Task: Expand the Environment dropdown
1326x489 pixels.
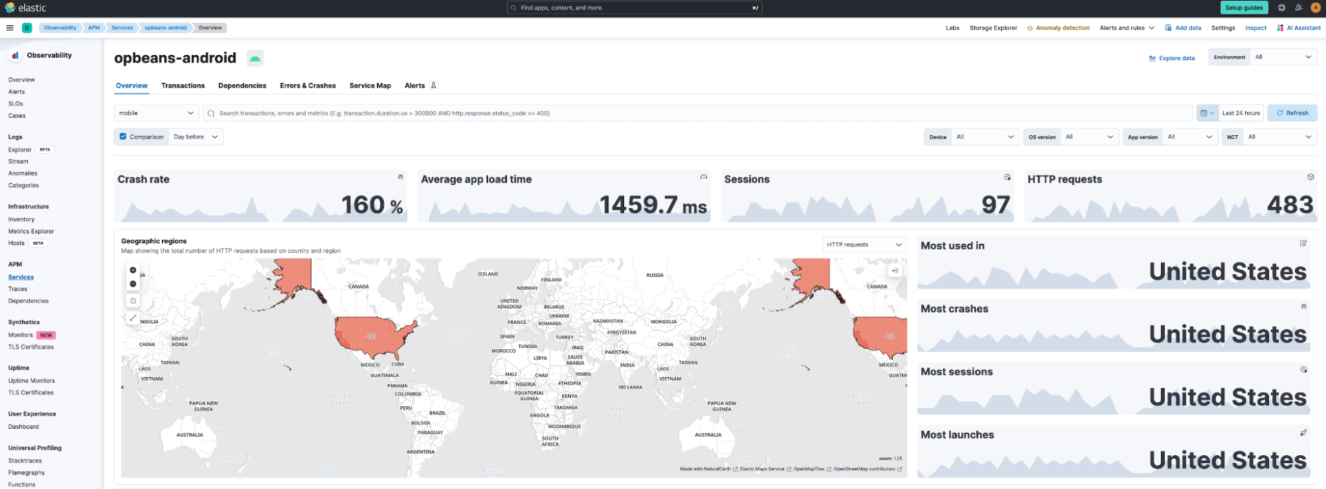Action: click(x=1283, y=57)
